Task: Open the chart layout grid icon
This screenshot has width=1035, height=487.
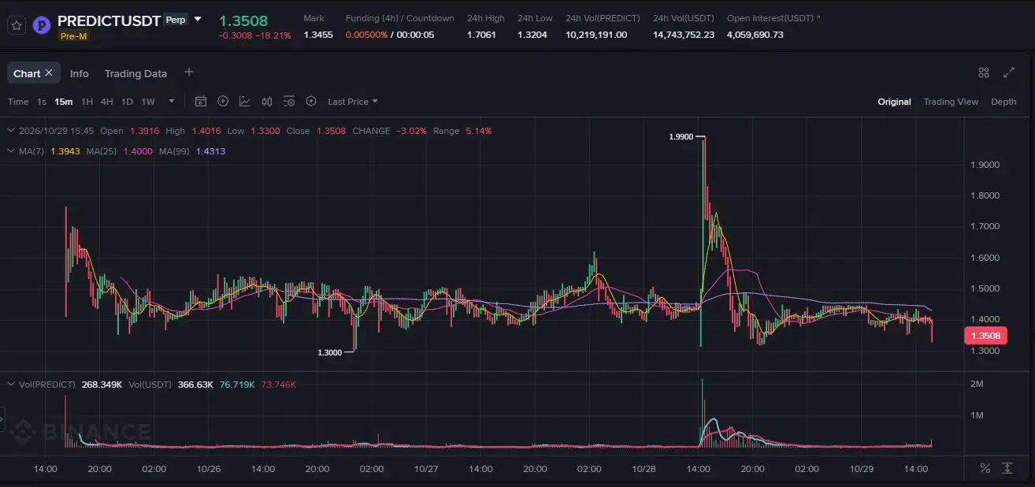Action: 984,72
